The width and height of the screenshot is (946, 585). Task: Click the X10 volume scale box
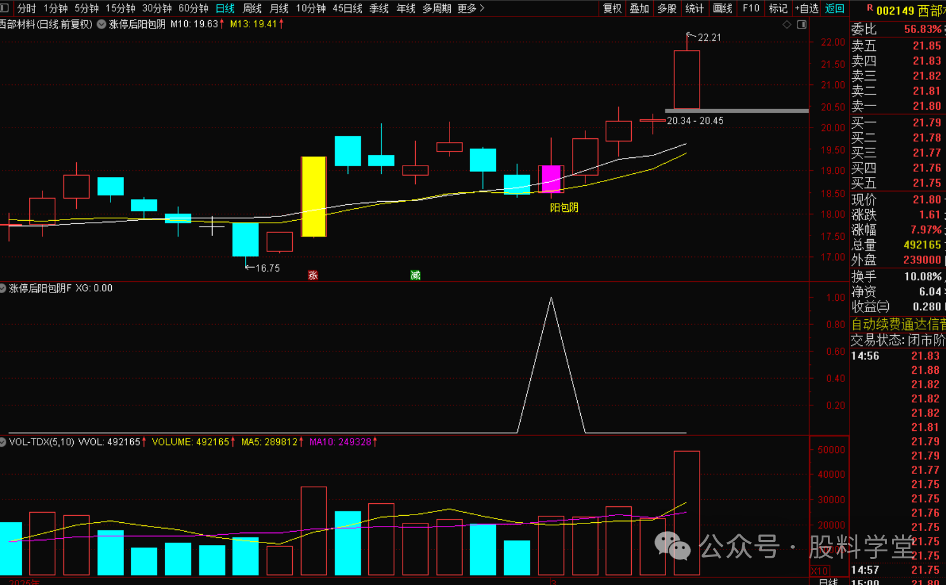pos(820,570)
